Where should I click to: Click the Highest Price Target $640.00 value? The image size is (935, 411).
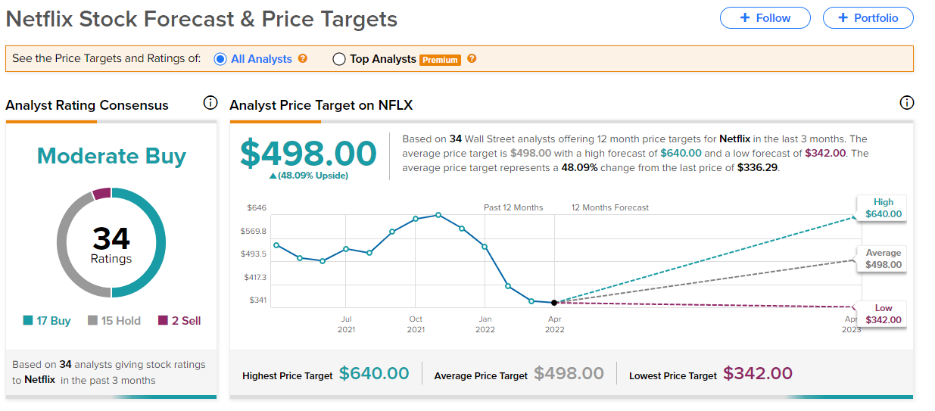coord(374,373)
